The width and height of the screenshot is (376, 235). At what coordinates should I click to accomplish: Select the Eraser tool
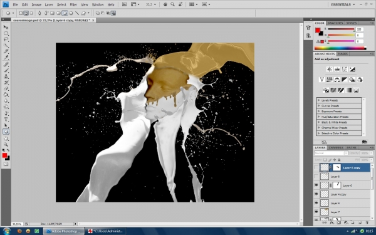coord(6,89)
